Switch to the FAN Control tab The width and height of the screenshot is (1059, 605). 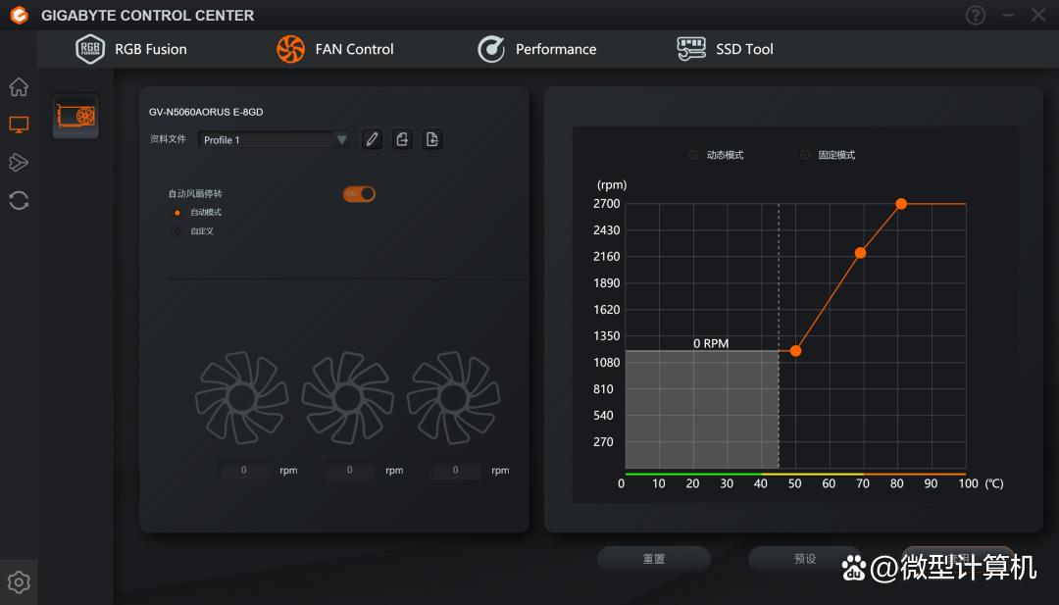coord(335,49)
